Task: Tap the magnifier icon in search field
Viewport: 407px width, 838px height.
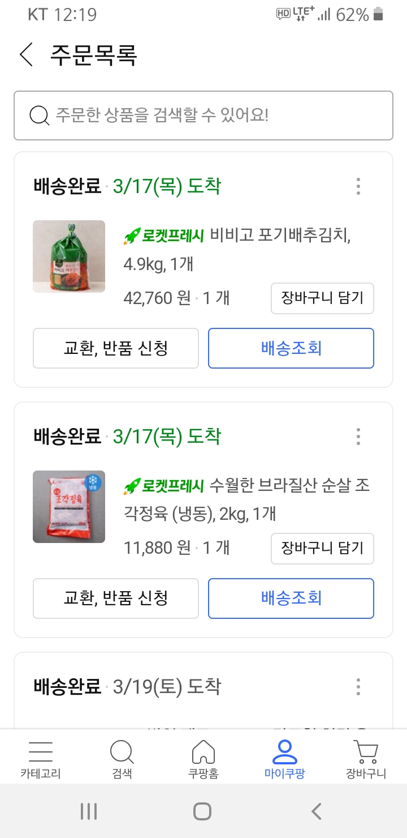Action: (39, 116)
